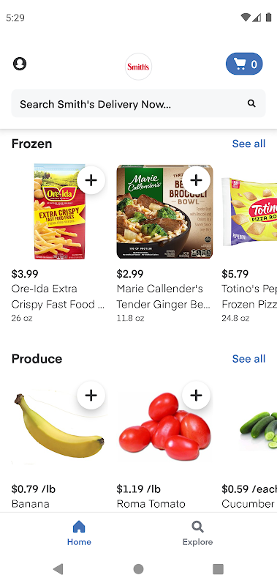Add Marie Callender's Beef Broccoli Bowl to cart
The height and width of the screenshot is (586, 277).
(x=196, y=180)
